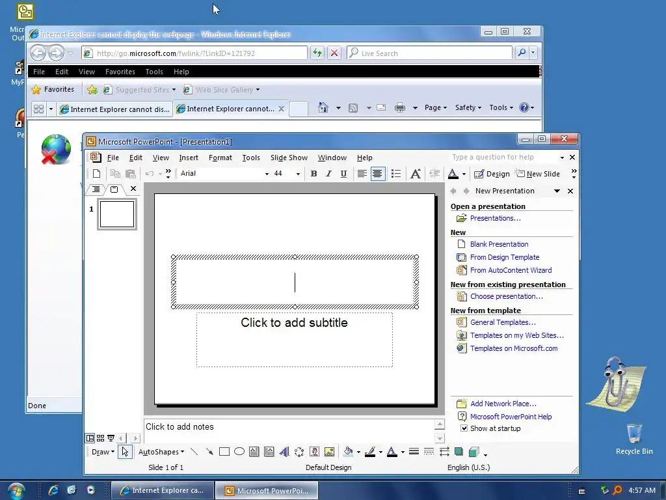Open the Draw menu dropdown

point(103,452)
